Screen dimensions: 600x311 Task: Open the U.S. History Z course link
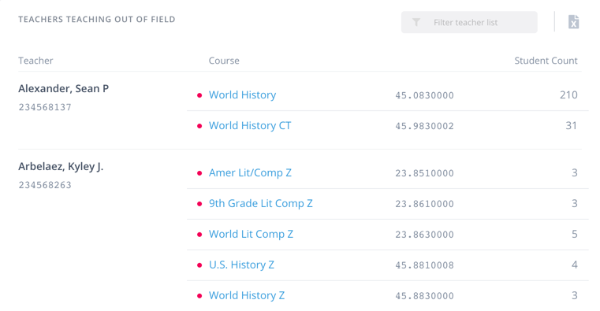(241, 265)
